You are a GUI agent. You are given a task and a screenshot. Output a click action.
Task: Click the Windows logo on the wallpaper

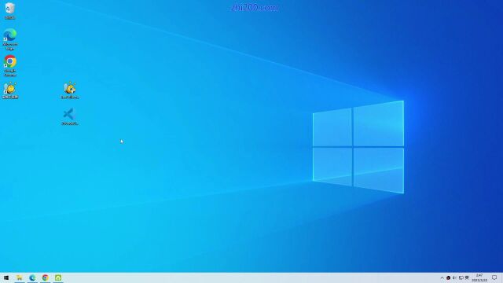coord(358,147)
